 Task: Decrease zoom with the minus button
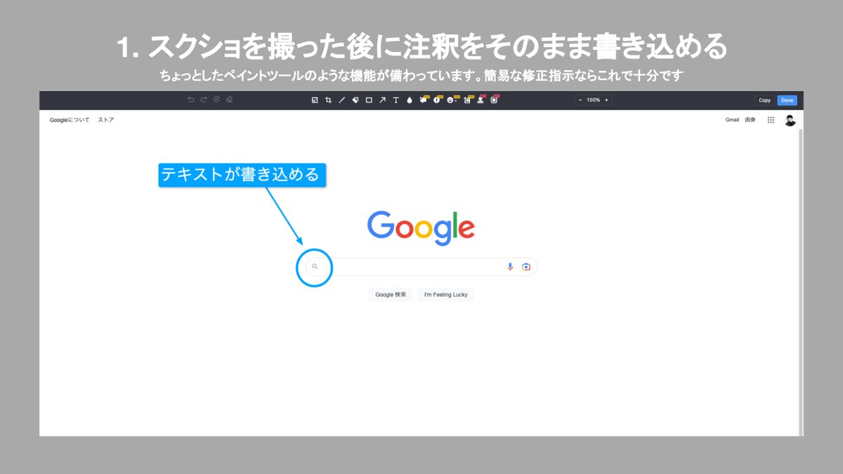[580, 100]
